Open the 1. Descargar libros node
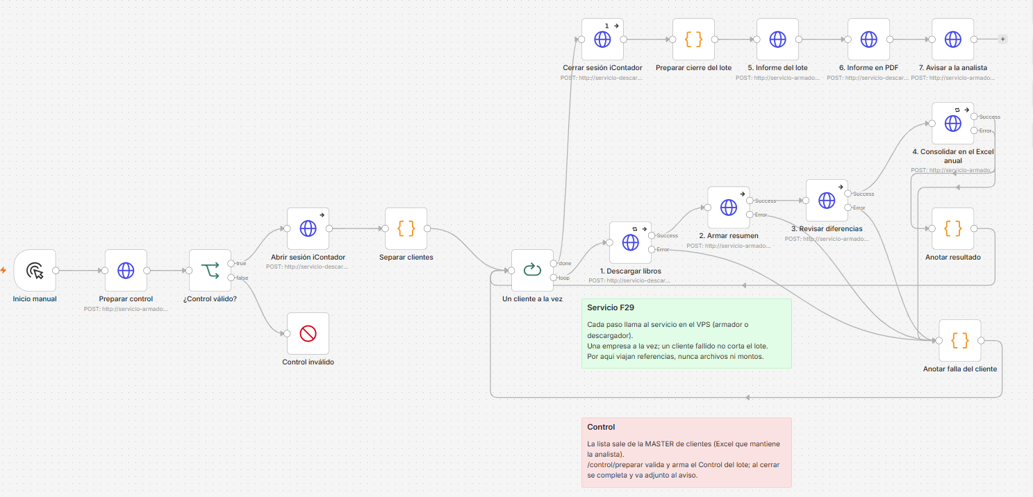This screenshot has height=497, width=1033. click(630, 243)
